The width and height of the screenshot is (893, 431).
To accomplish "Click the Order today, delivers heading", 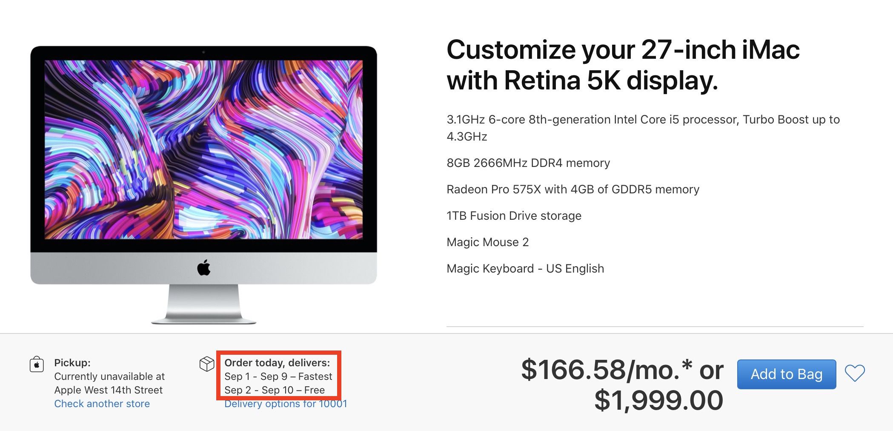I will [277, 363].
